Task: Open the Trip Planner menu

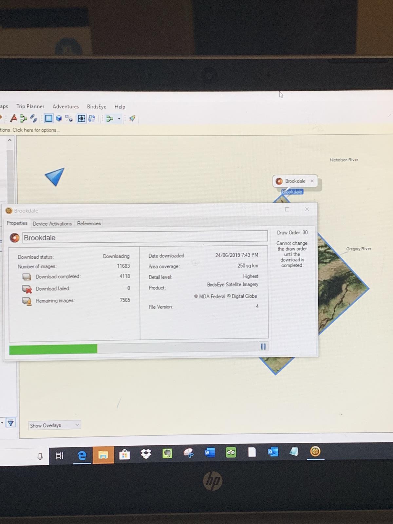Action: [30, 106]
